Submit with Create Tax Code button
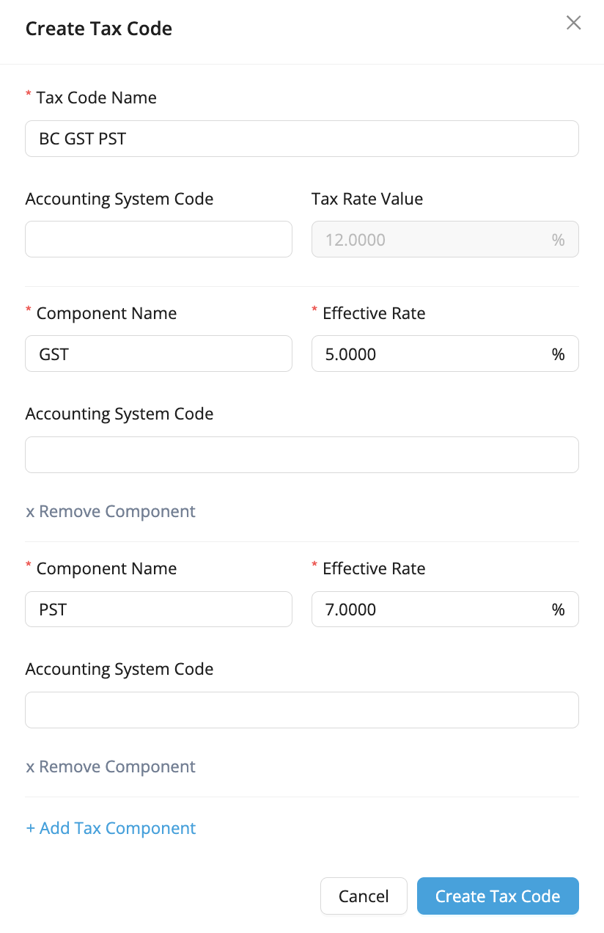604x933 pixels. [498, 896]
